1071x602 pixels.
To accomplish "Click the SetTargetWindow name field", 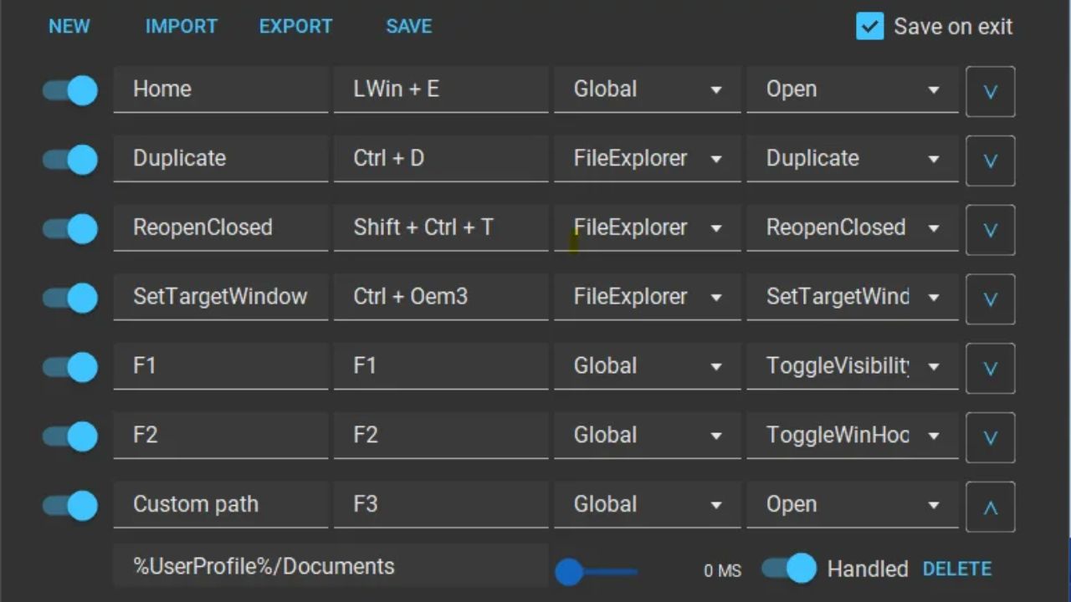I will point(221,298).
